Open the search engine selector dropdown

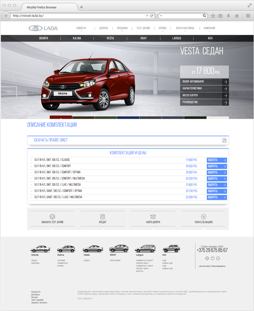pos(161,16)
